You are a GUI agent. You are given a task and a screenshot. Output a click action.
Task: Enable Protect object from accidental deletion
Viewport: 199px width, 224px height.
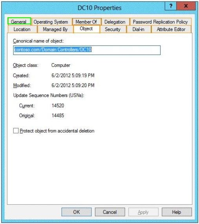click(x=16, y=131)
